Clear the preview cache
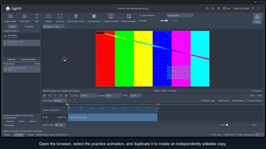The image size is (266, 149). 76,18
